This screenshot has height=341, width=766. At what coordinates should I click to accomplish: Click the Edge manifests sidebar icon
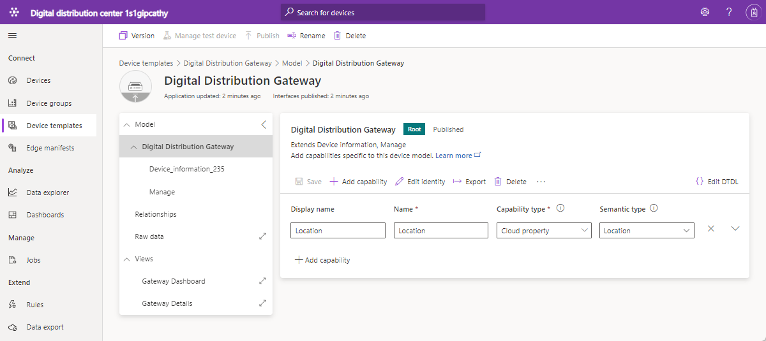(12, 148)
